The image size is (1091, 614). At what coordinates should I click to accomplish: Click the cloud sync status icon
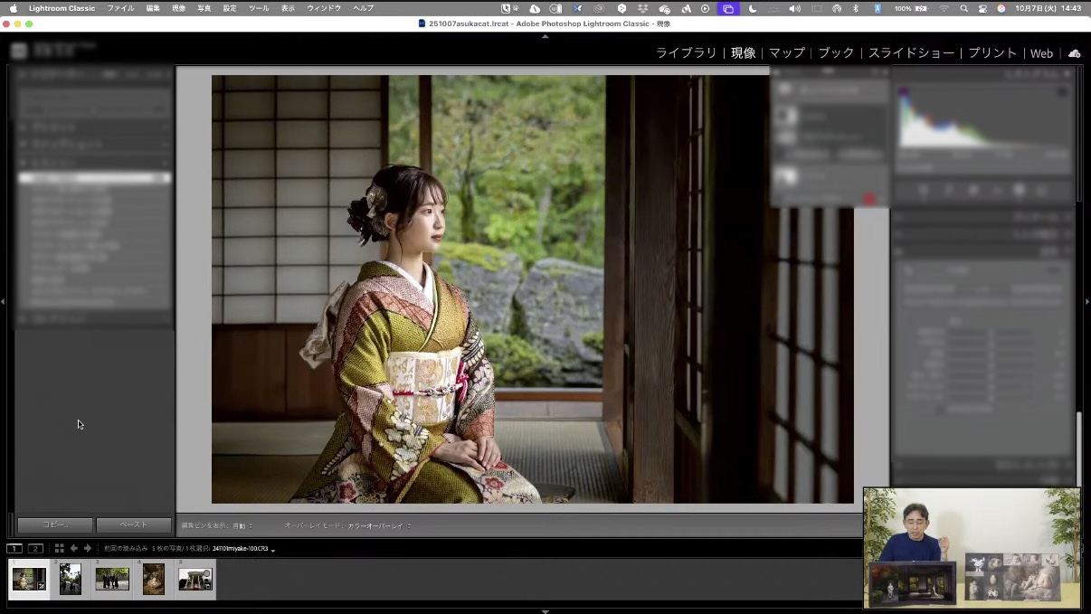[x=1074, y=53]
